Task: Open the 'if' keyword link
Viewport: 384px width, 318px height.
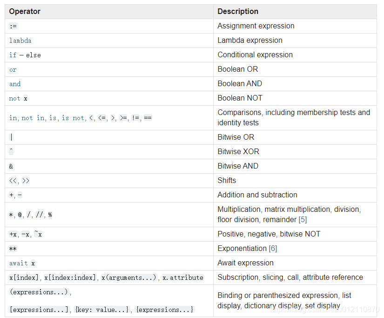Action: (x=13, y=55)
